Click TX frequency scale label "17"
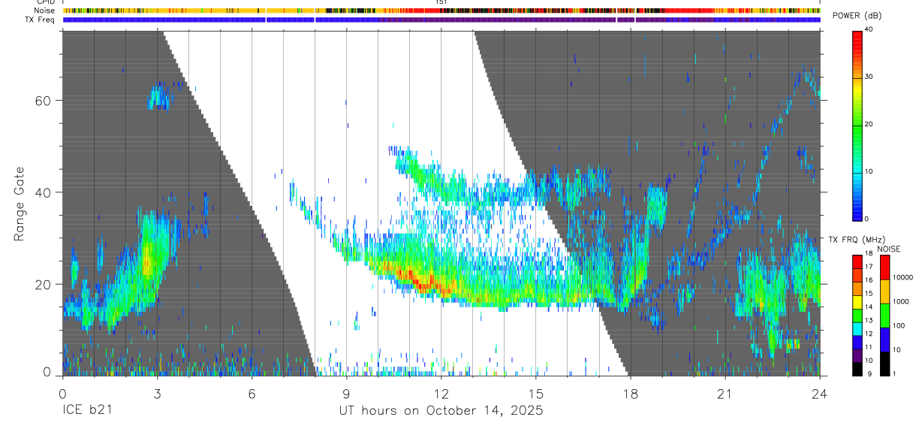The height and width of the screenshot is (426, 922). pyautogui.click(x=869, y=267)
